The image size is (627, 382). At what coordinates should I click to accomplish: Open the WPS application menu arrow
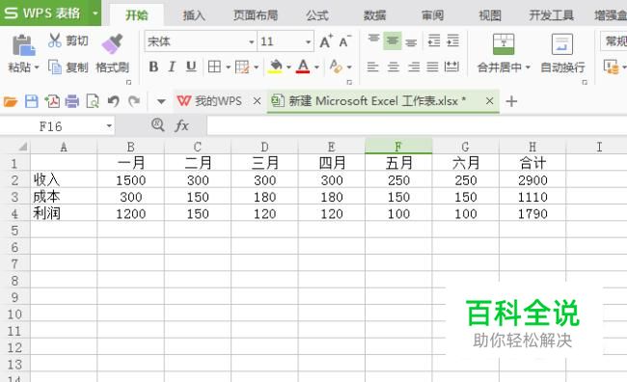click(x=95, y=14)
